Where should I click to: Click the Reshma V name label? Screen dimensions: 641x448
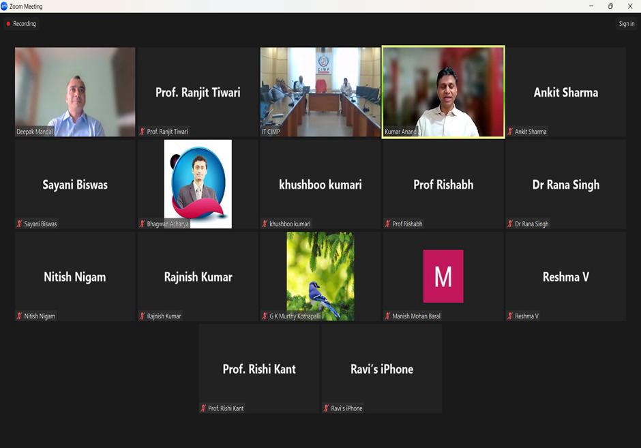click(526, 316)
